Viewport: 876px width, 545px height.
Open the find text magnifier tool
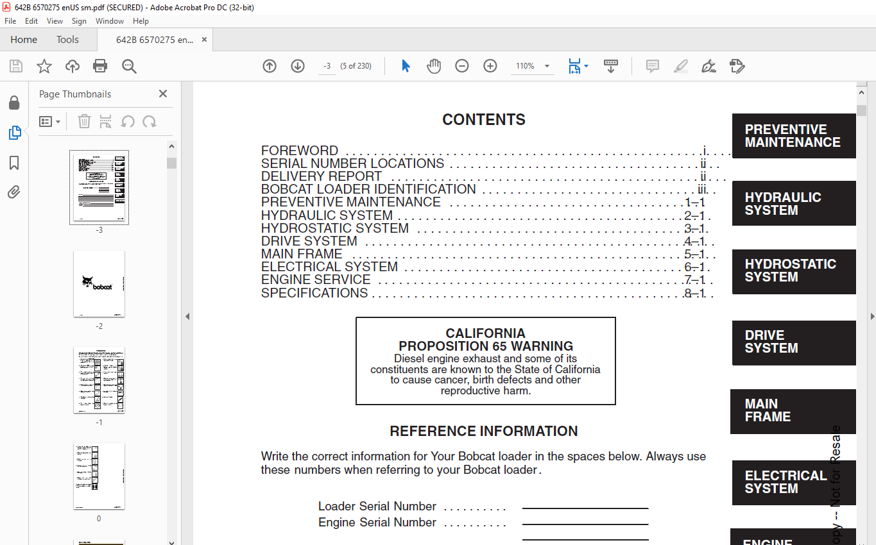[x=129, y=66]
